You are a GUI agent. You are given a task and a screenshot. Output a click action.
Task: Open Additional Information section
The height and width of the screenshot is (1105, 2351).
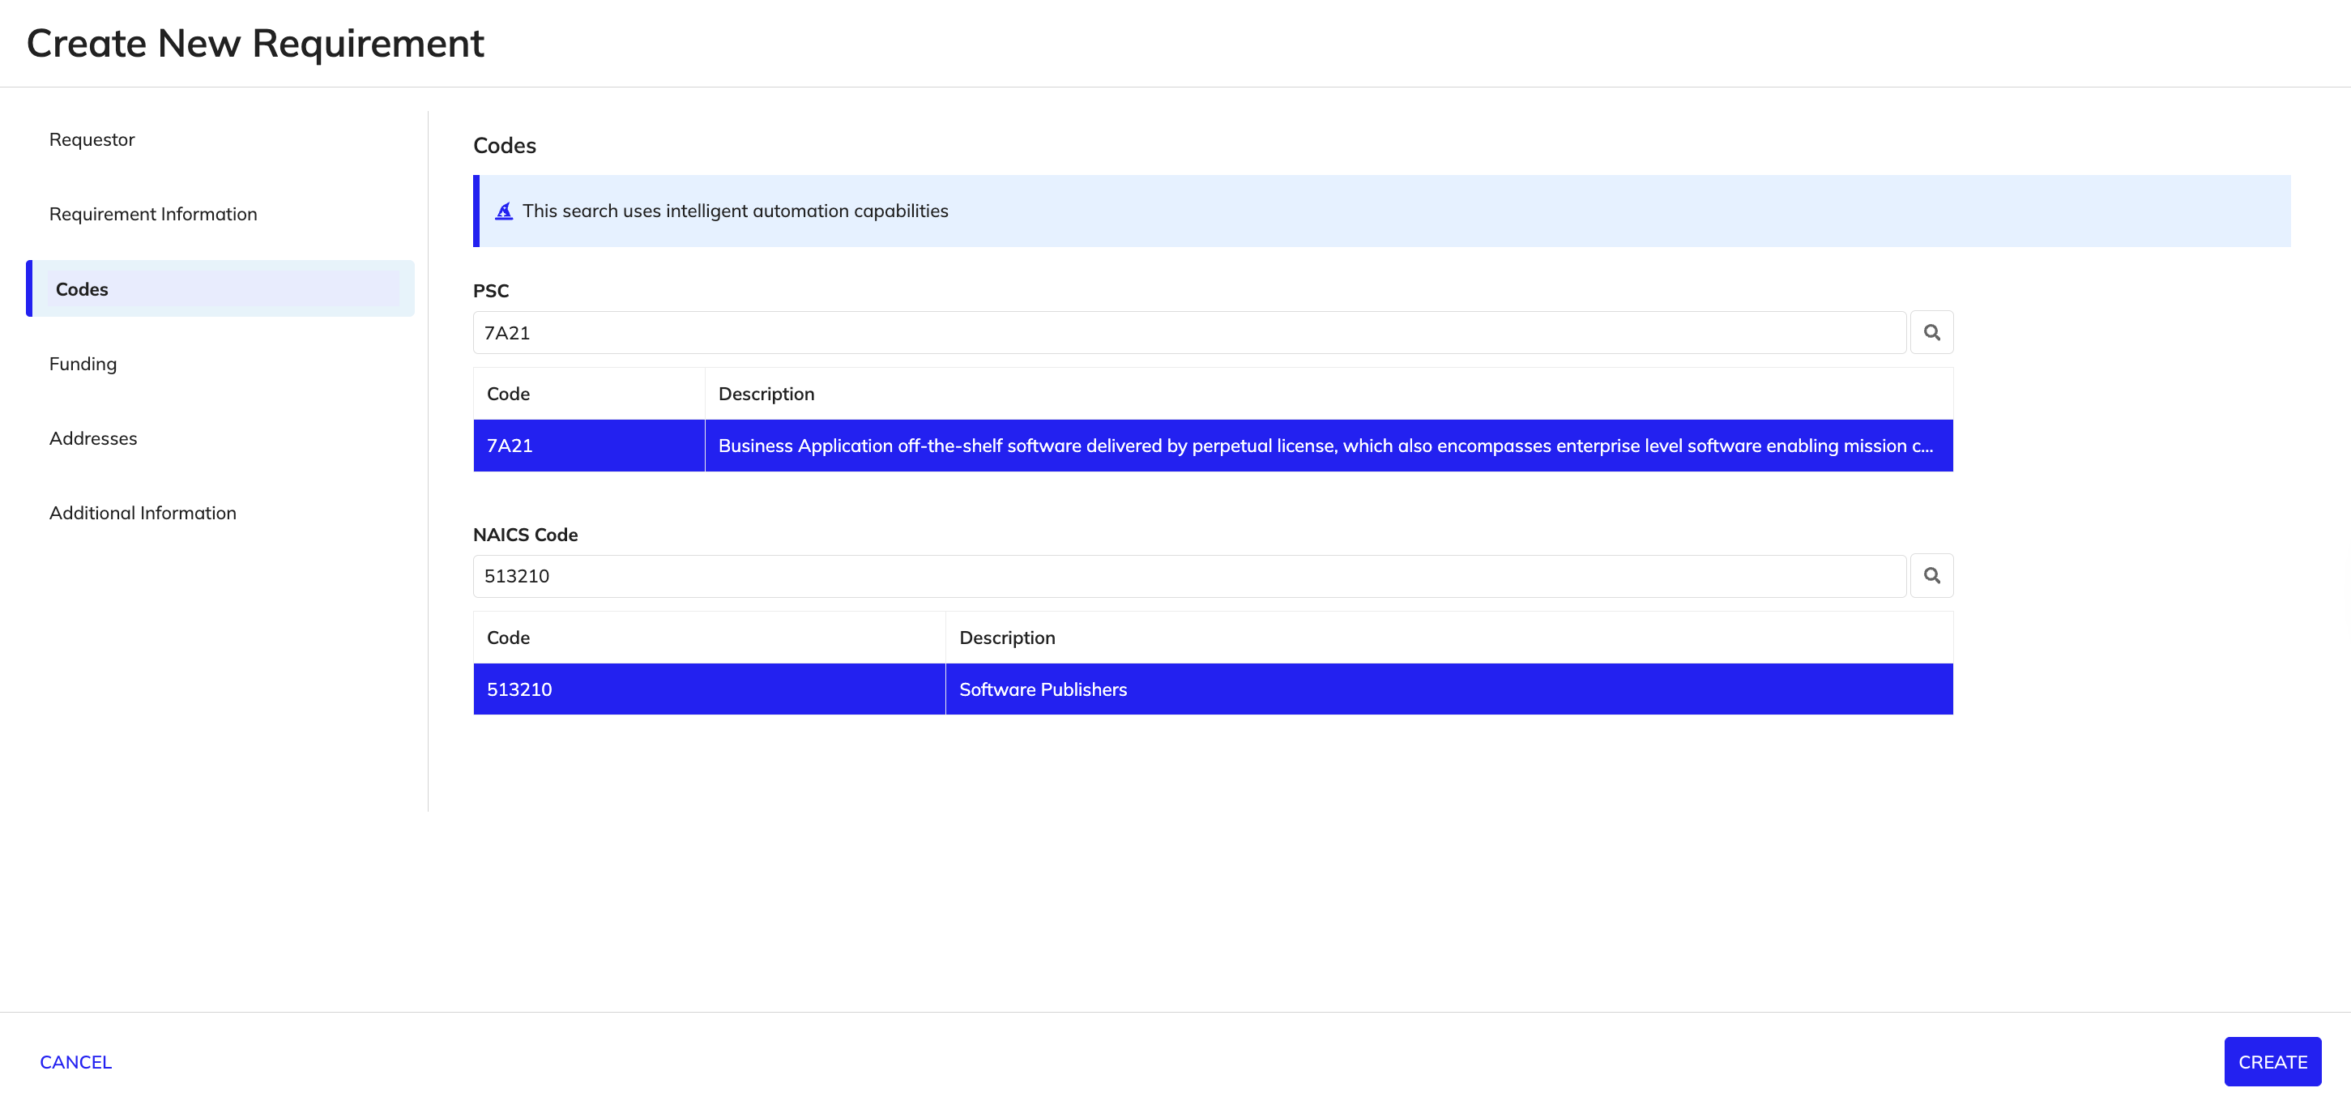(143, 514)
